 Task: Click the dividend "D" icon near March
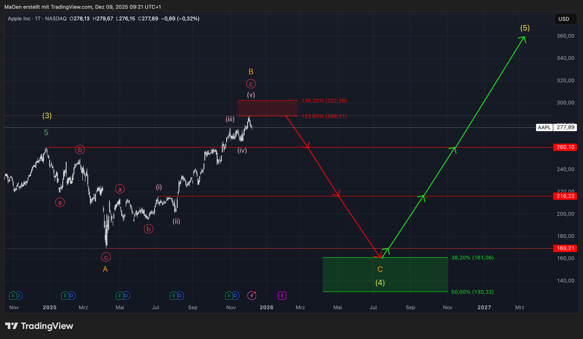[71, 295]
